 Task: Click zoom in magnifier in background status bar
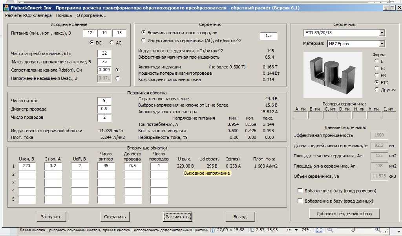tap(378, 230)
